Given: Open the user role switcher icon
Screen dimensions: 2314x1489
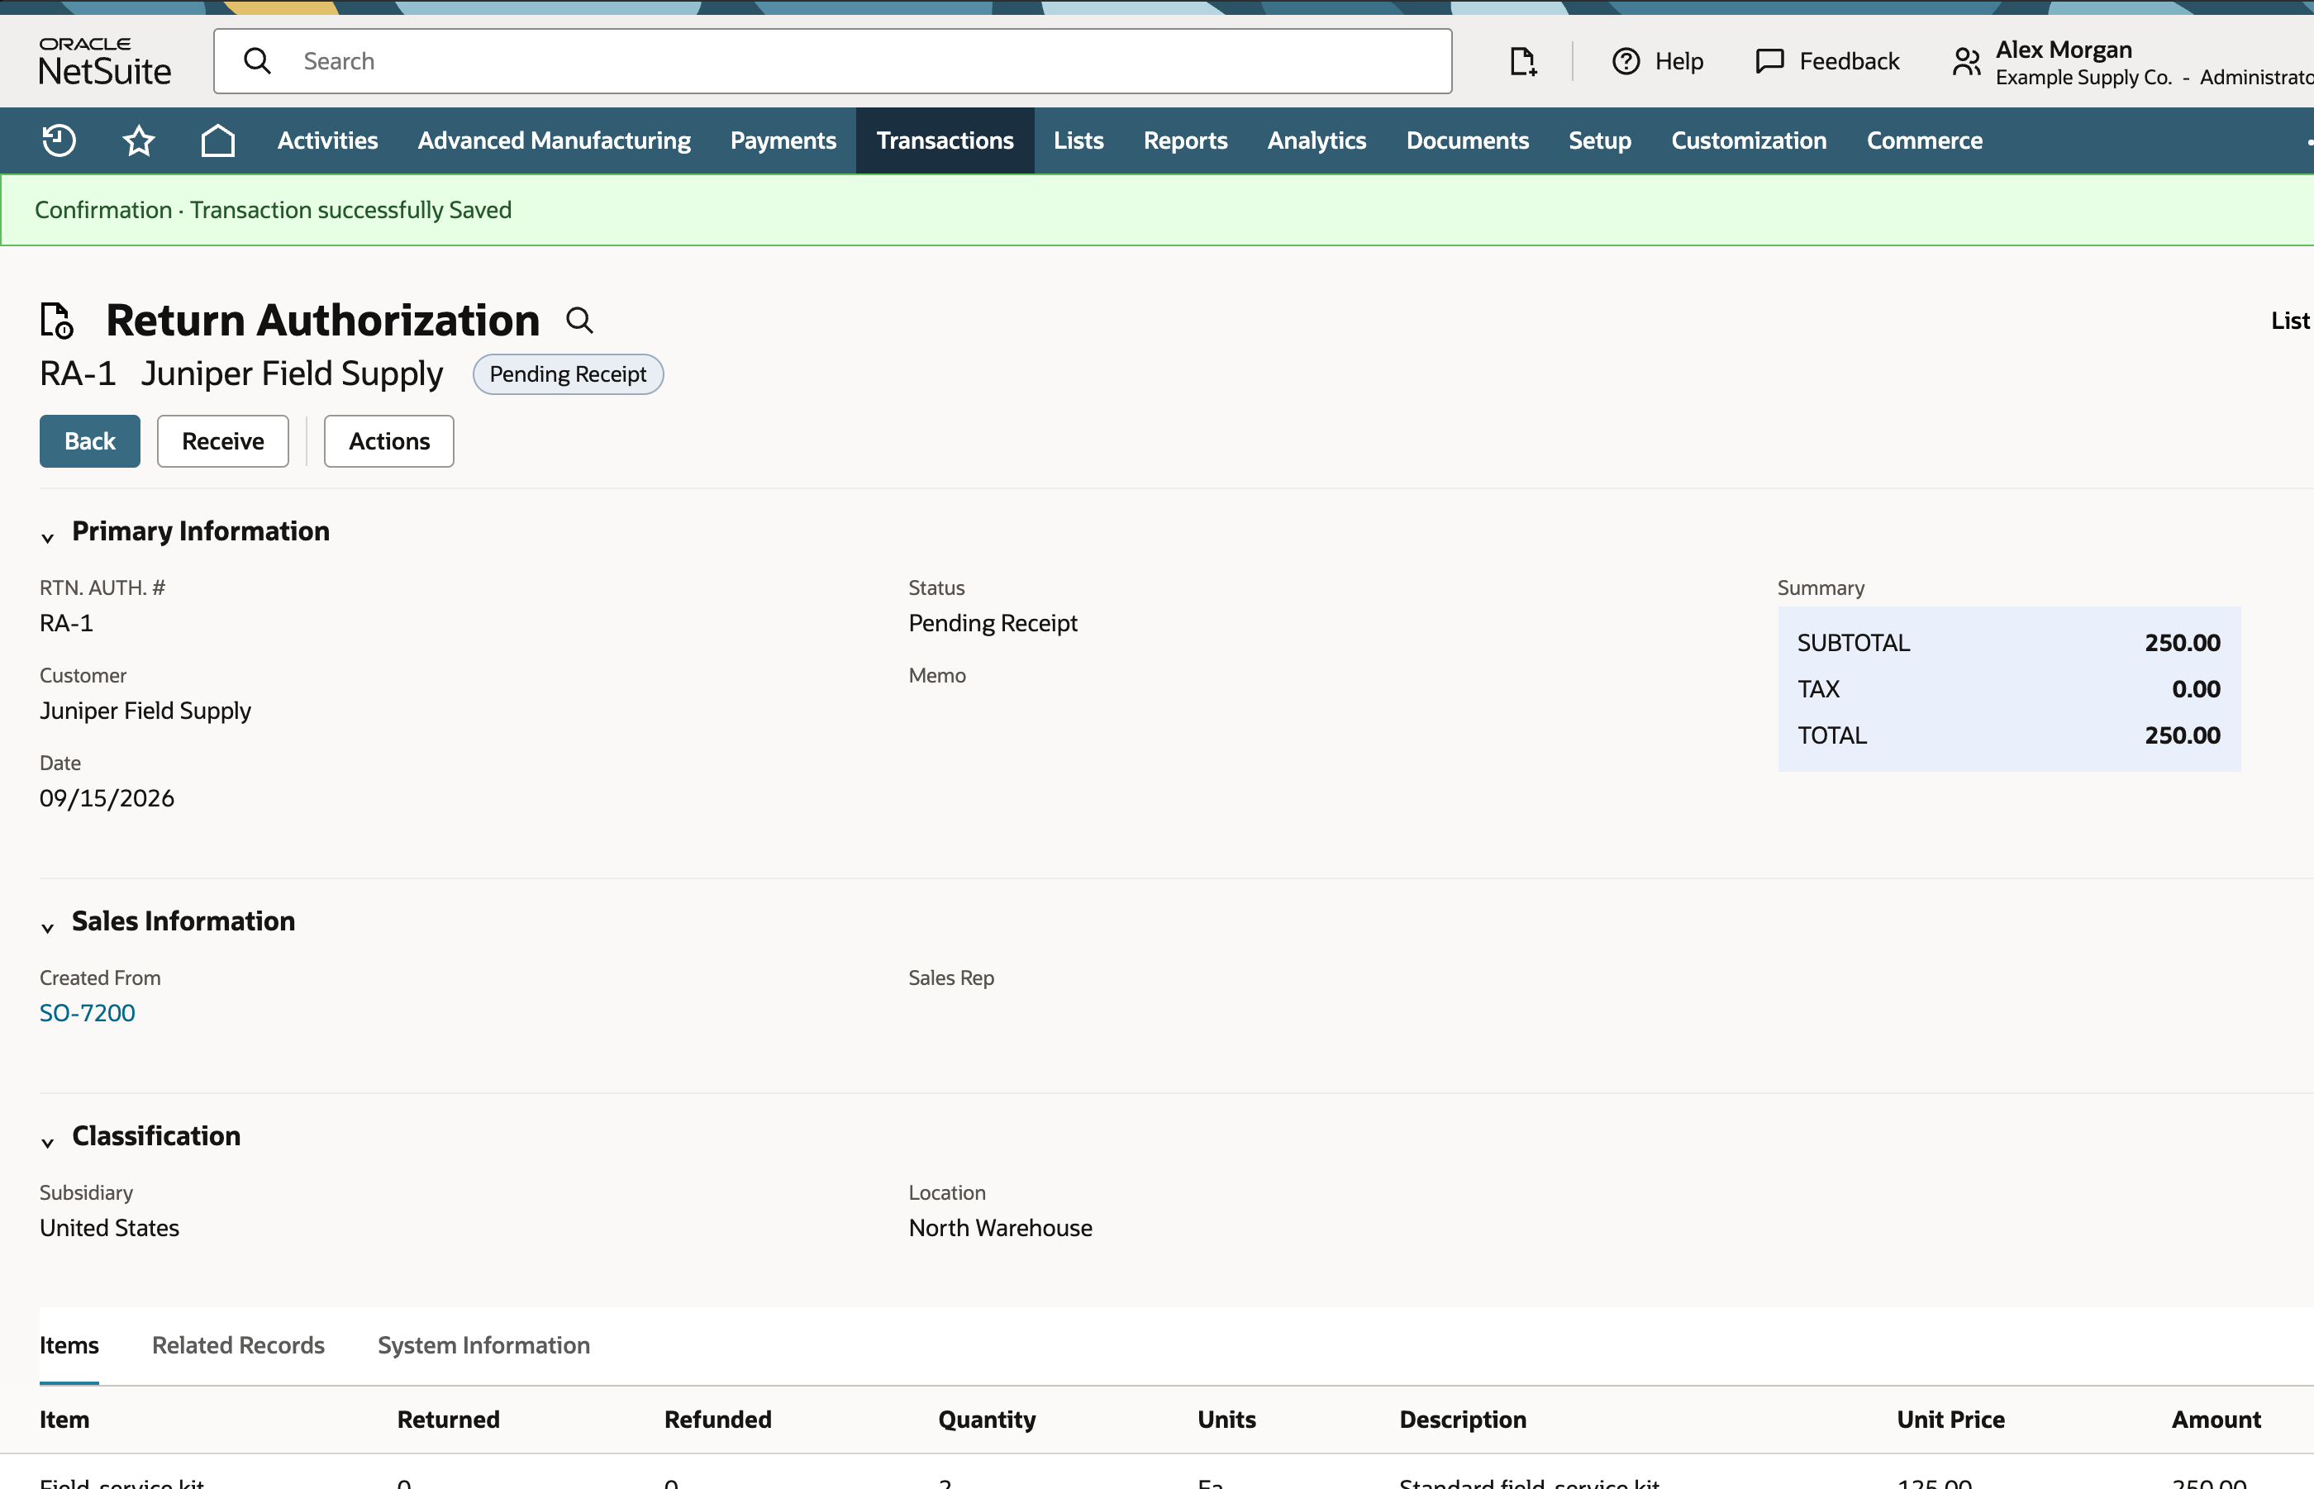Looking at the screenshot, I should tap(1966, 62).
